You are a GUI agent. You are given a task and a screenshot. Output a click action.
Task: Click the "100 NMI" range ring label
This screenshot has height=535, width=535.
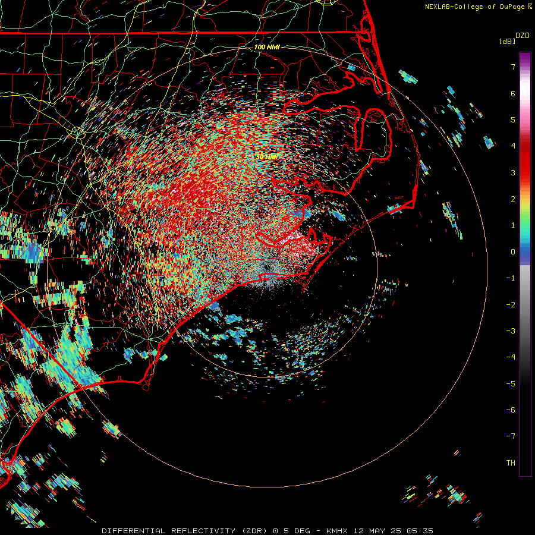267,47
